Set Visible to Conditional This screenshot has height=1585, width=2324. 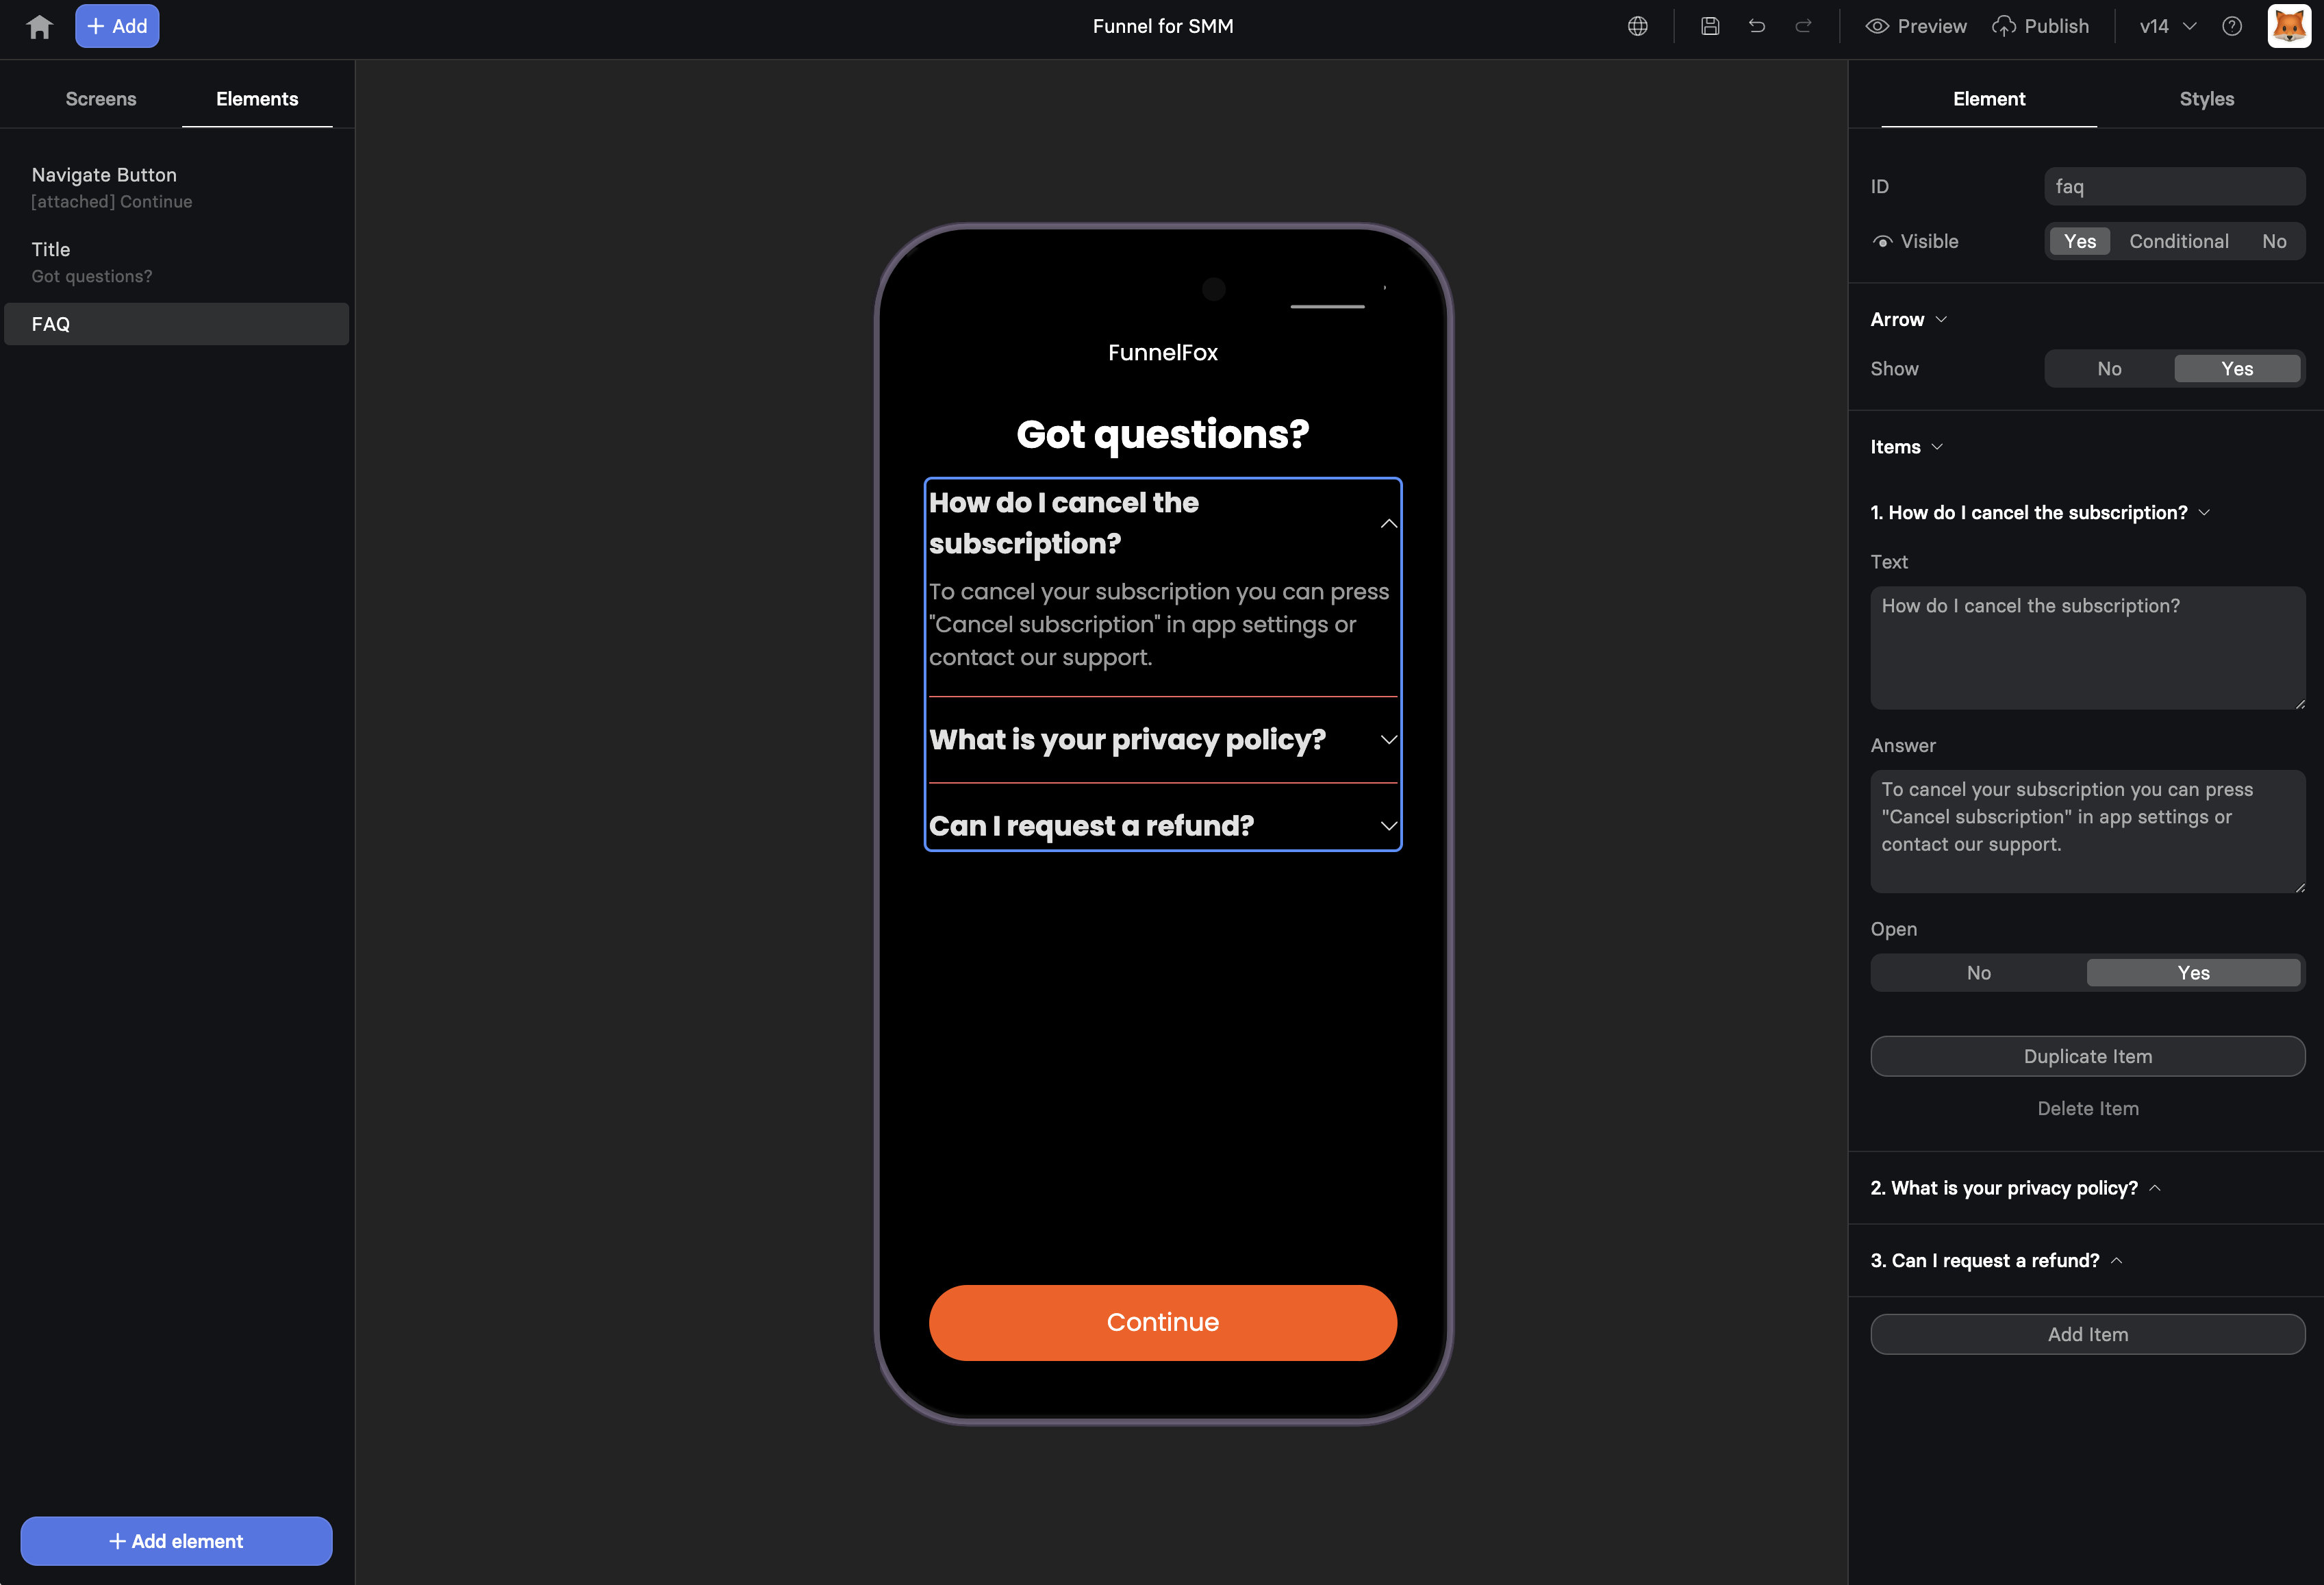tap(2179, 241)
